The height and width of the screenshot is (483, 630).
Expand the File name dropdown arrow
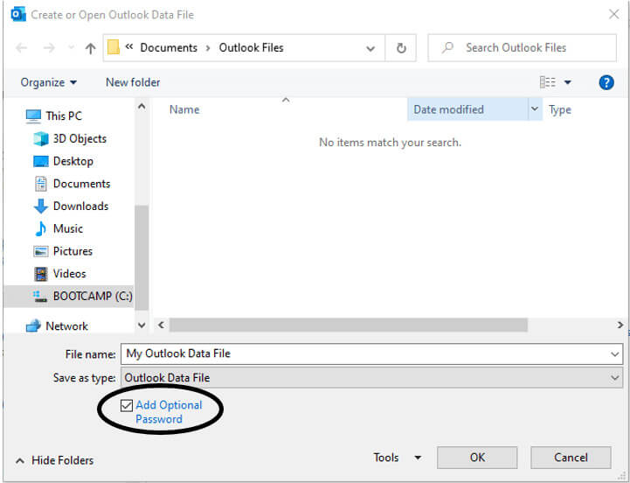point(615,354)
